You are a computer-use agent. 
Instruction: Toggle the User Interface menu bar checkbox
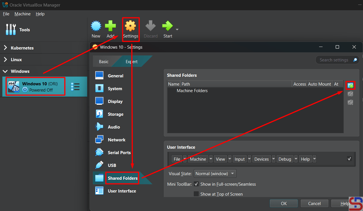[349, 159]
